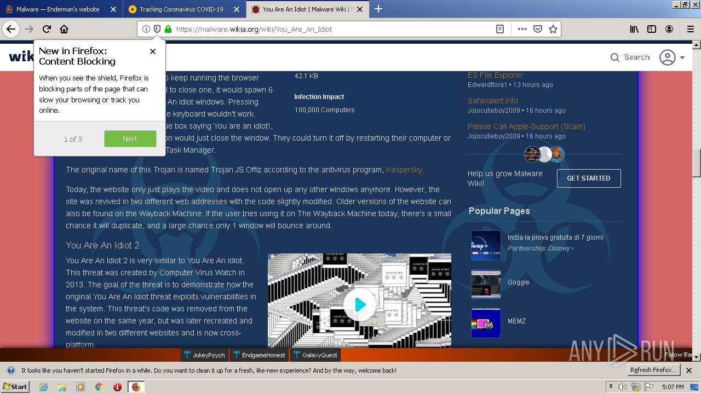
Task: Close the Tracking Coronavirus tab
Action: click(236, 9)
